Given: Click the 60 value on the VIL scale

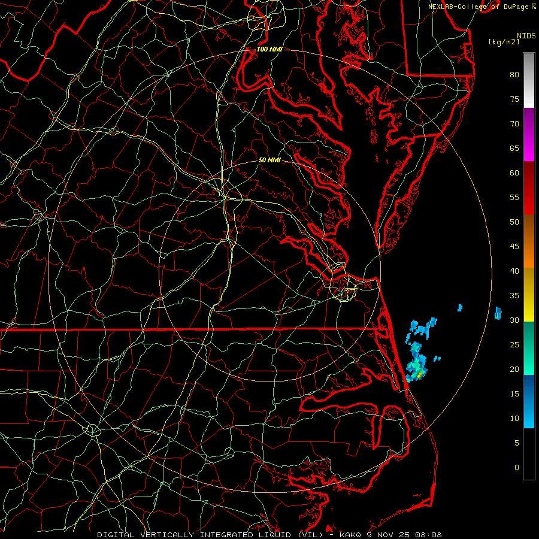Looking at the screenshot, I should pos(514,173).
